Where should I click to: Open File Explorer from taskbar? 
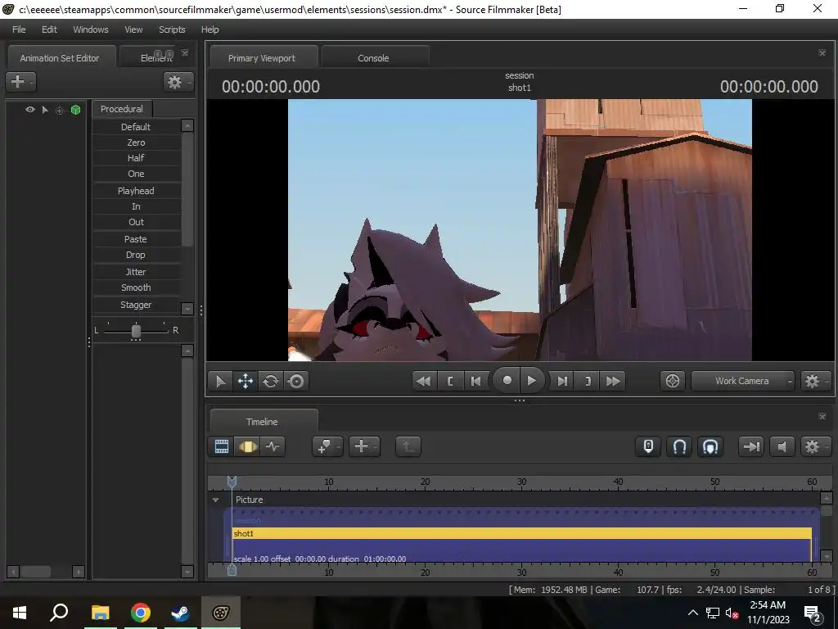click(x=101, y=613)
